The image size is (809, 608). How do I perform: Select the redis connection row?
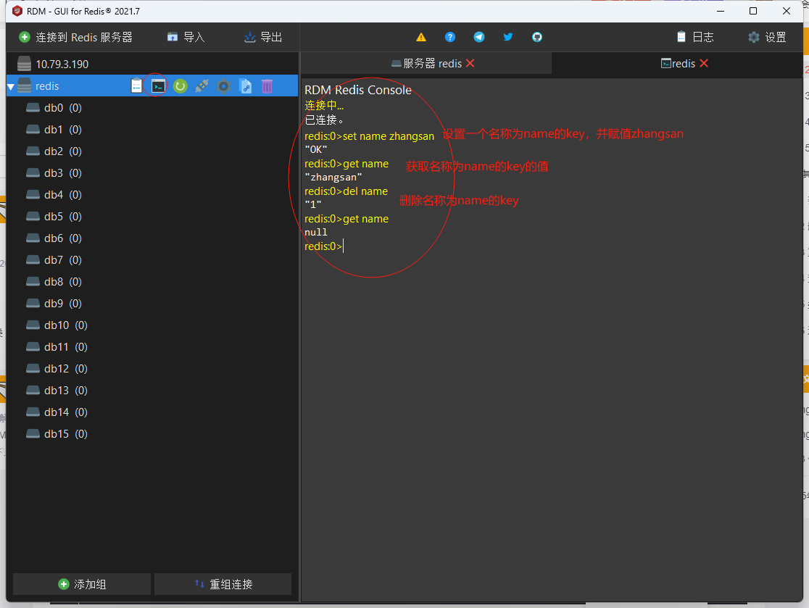point(152,86)
